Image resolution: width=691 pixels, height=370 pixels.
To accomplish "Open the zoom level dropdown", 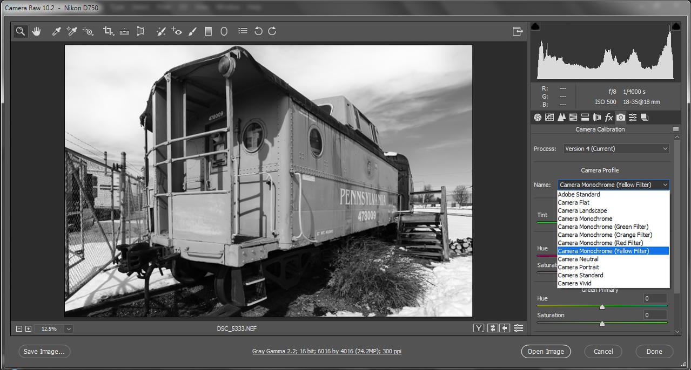I will [x=69, y=328].
